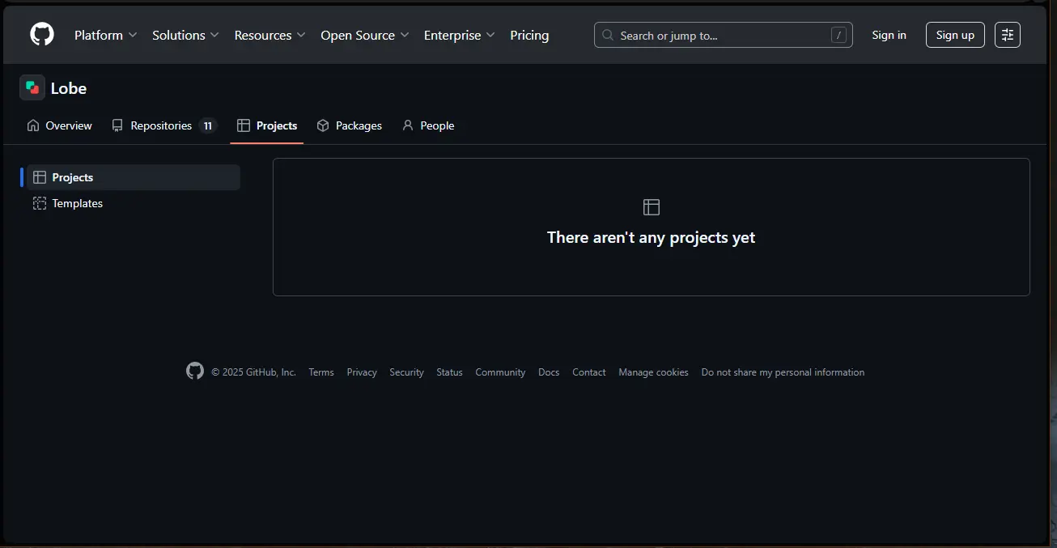Switch to the People tab
Viewport: 1057px width, 548px height.
pos(428,125)
